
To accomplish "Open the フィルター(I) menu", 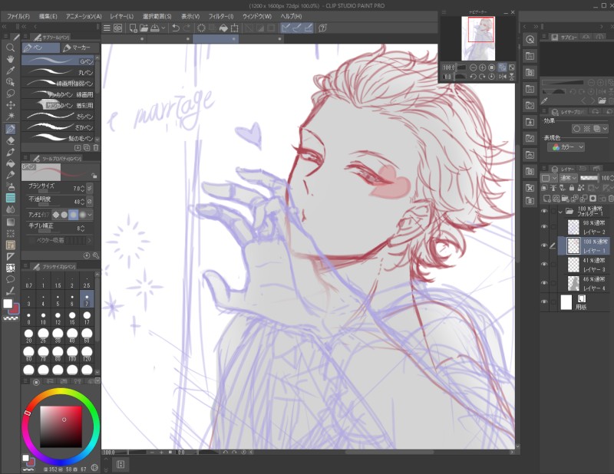I will 221,16.
